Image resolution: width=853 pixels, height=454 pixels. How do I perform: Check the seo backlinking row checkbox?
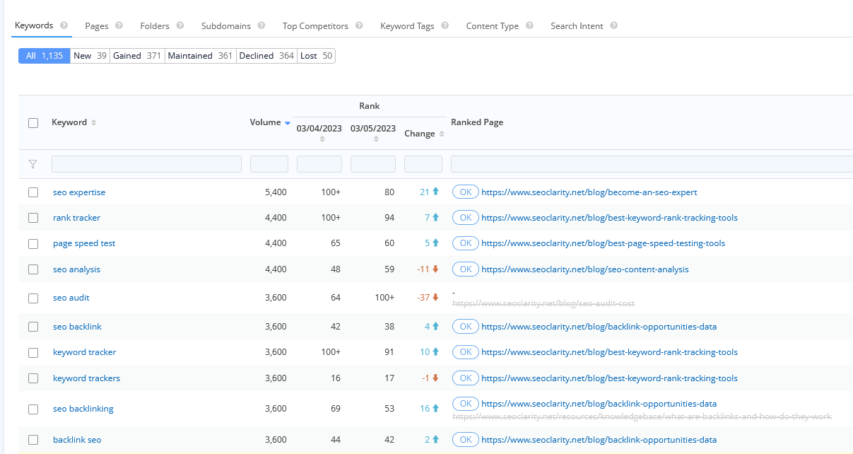coord(33,409)
